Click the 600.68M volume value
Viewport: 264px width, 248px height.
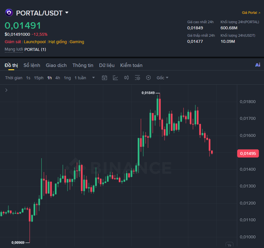(229, 28)
